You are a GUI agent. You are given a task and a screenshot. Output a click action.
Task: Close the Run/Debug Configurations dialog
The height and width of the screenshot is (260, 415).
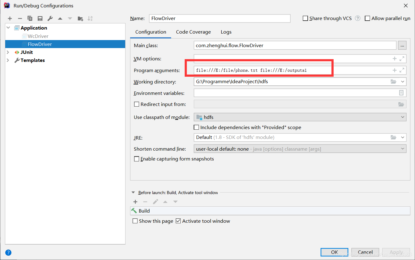tap(406, 6)
